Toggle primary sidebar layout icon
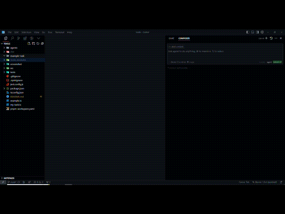This screenshot has width=285, height=214. [x=248, y=32]
